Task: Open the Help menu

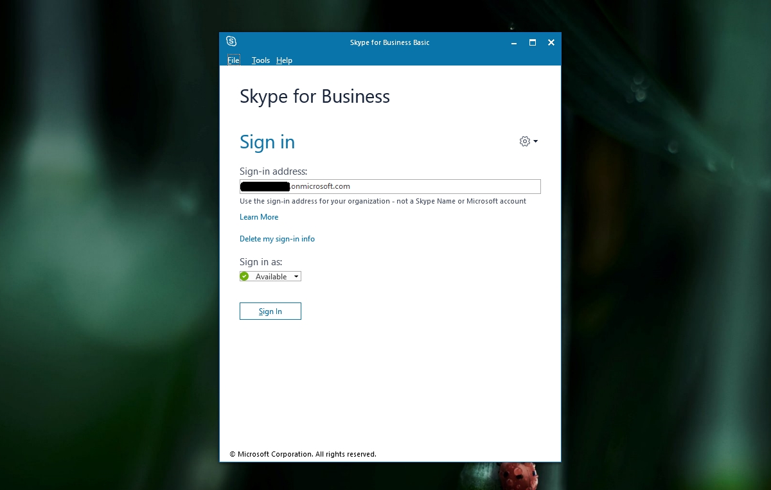Action: (x=284, y=60)
